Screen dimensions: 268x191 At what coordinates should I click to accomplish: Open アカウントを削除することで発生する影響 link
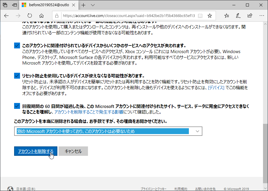click(x=89, y=112)
